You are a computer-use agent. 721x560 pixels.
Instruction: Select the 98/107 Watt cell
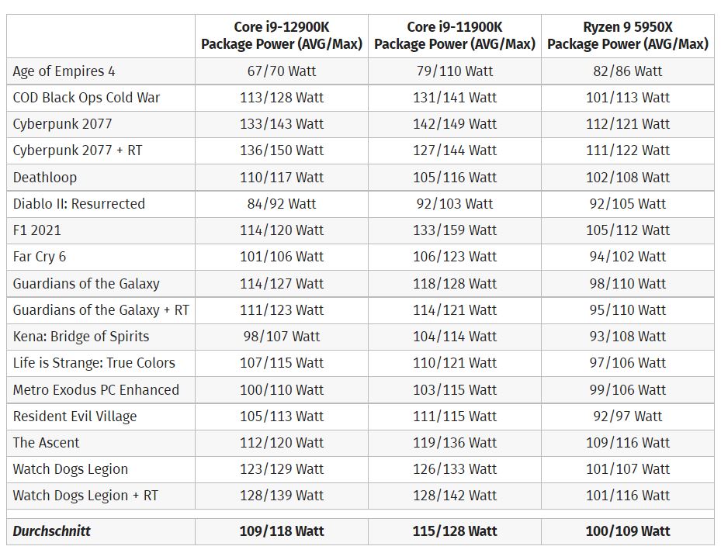(x=282, y=337)
